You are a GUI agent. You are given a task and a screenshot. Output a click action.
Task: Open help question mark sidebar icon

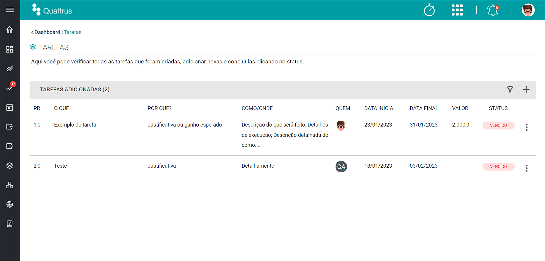pyautogui.click(x=10, y=224)
